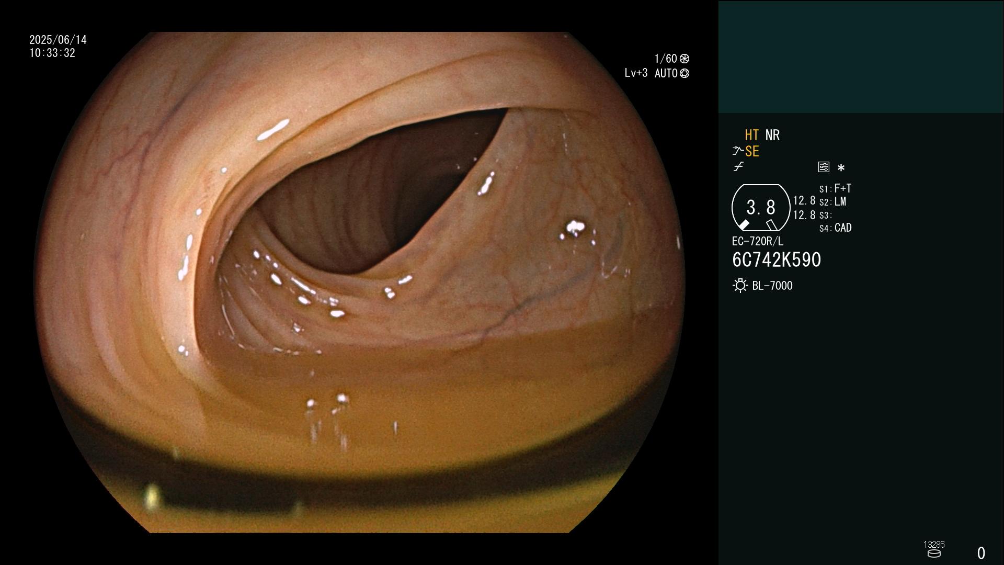Click the asterisk indicator icon
Viewport: 1004px width, 565px height.
click(x=841, y=168)
